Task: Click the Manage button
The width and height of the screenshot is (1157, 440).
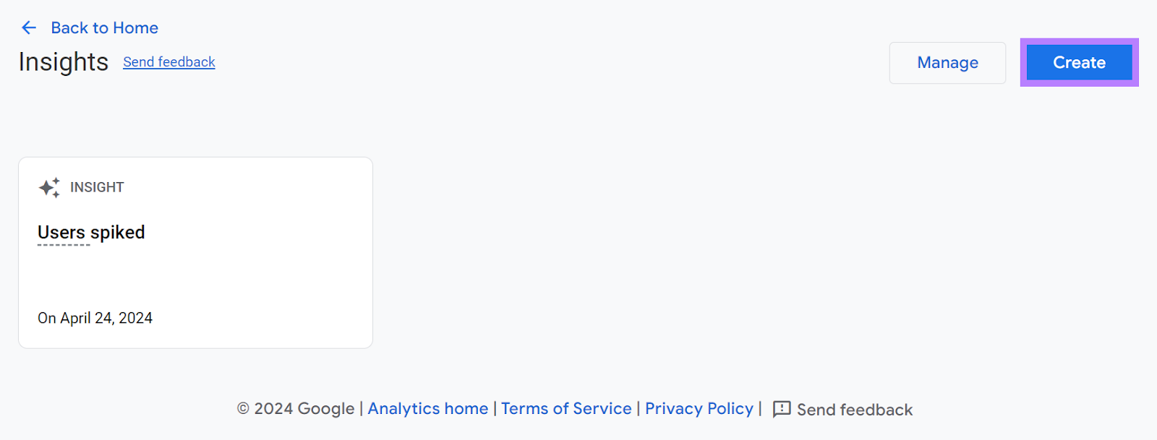Action: (x=947, y=63)
